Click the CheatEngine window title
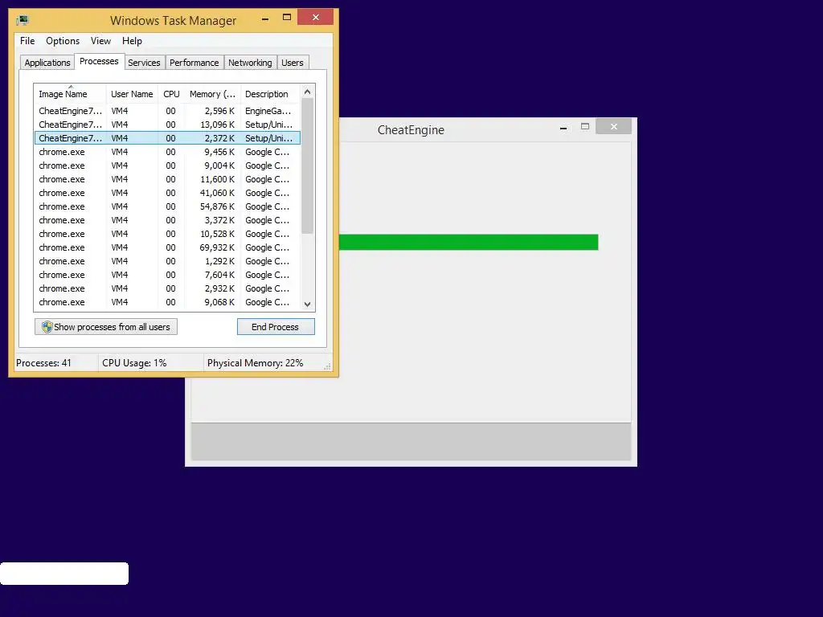Image resolution: width=823 pixels, height=617 pixels. click(x=411, y=130)
